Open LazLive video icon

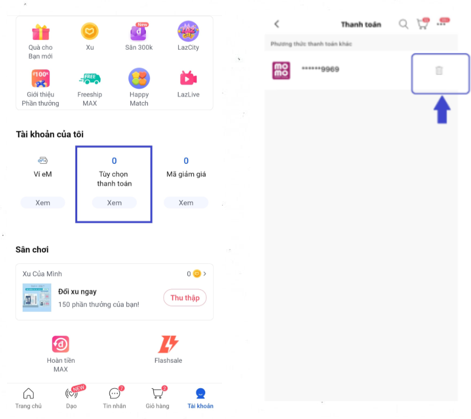pyautogui.click(x=188, y=78)
